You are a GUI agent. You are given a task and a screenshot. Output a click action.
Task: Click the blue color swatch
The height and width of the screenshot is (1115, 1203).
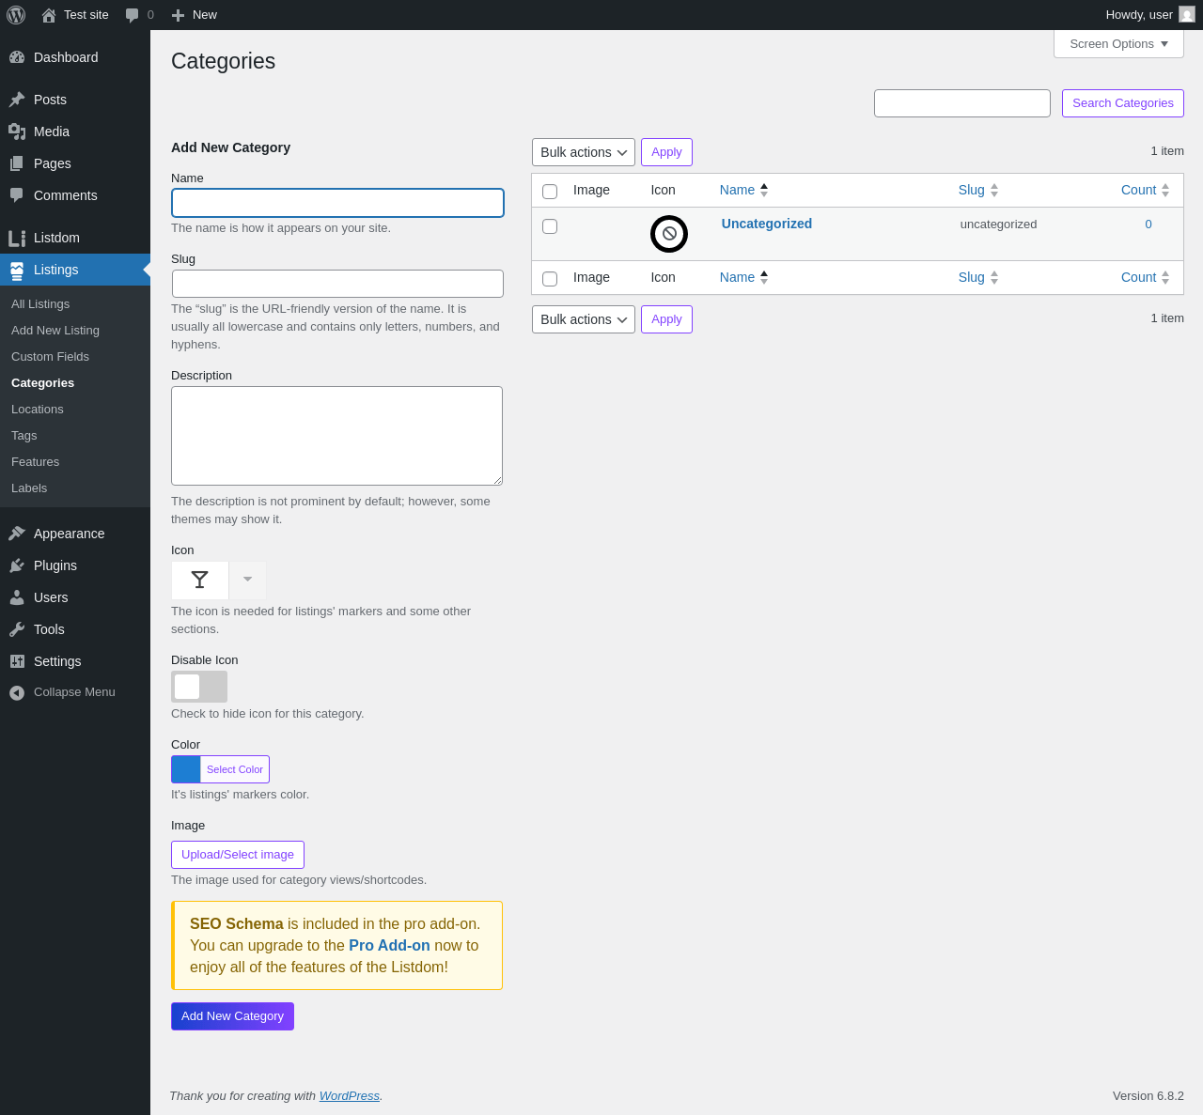pos(186,769)
